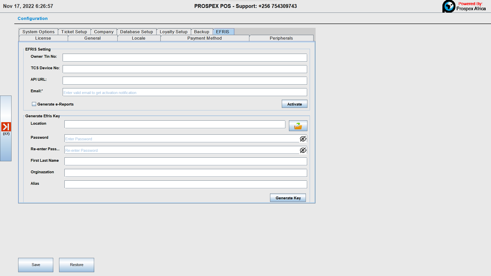Click the folder browse icon beside Location
Screen dimensions: 491x276
[298, 126]
